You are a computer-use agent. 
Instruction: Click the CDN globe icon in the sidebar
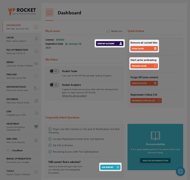[x=36, y=113]
